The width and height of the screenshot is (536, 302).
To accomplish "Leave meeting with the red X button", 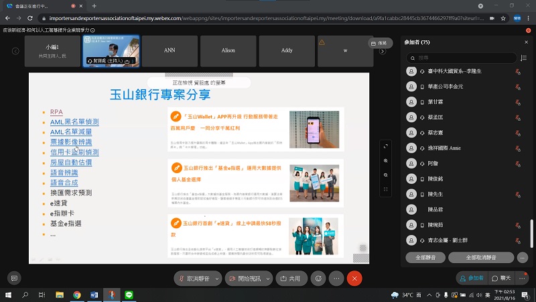I will click(354, 279).
